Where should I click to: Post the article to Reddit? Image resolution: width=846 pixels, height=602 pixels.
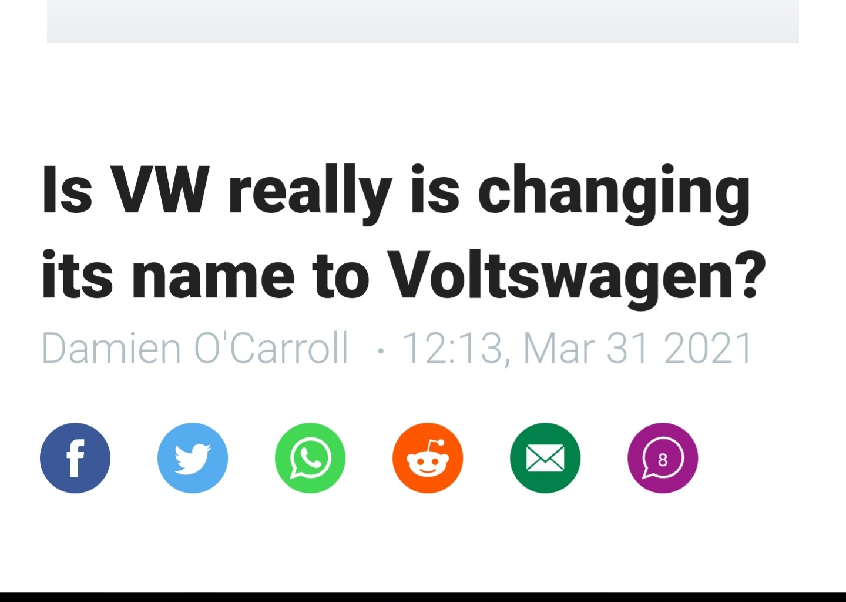pyautogui.click(x=428, y=458)
